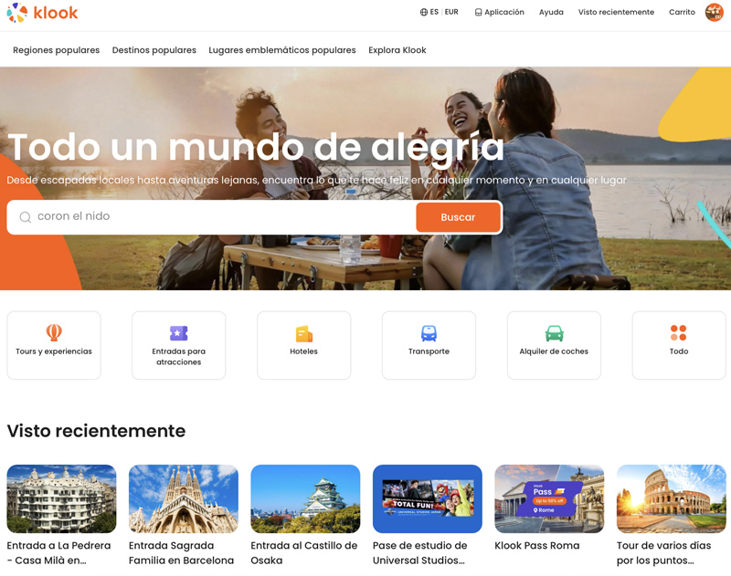Go to the Ayuda help page

pos(551,12)
